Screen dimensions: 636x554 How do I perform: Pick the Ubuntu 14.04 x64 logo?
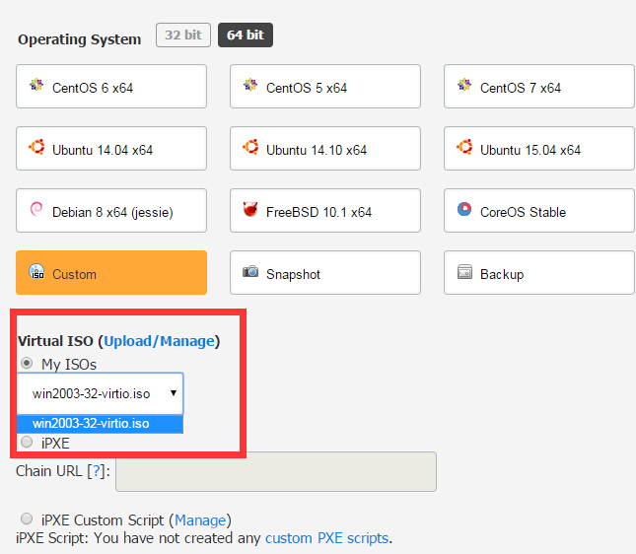pyautogui.click(x=36, y=149)
